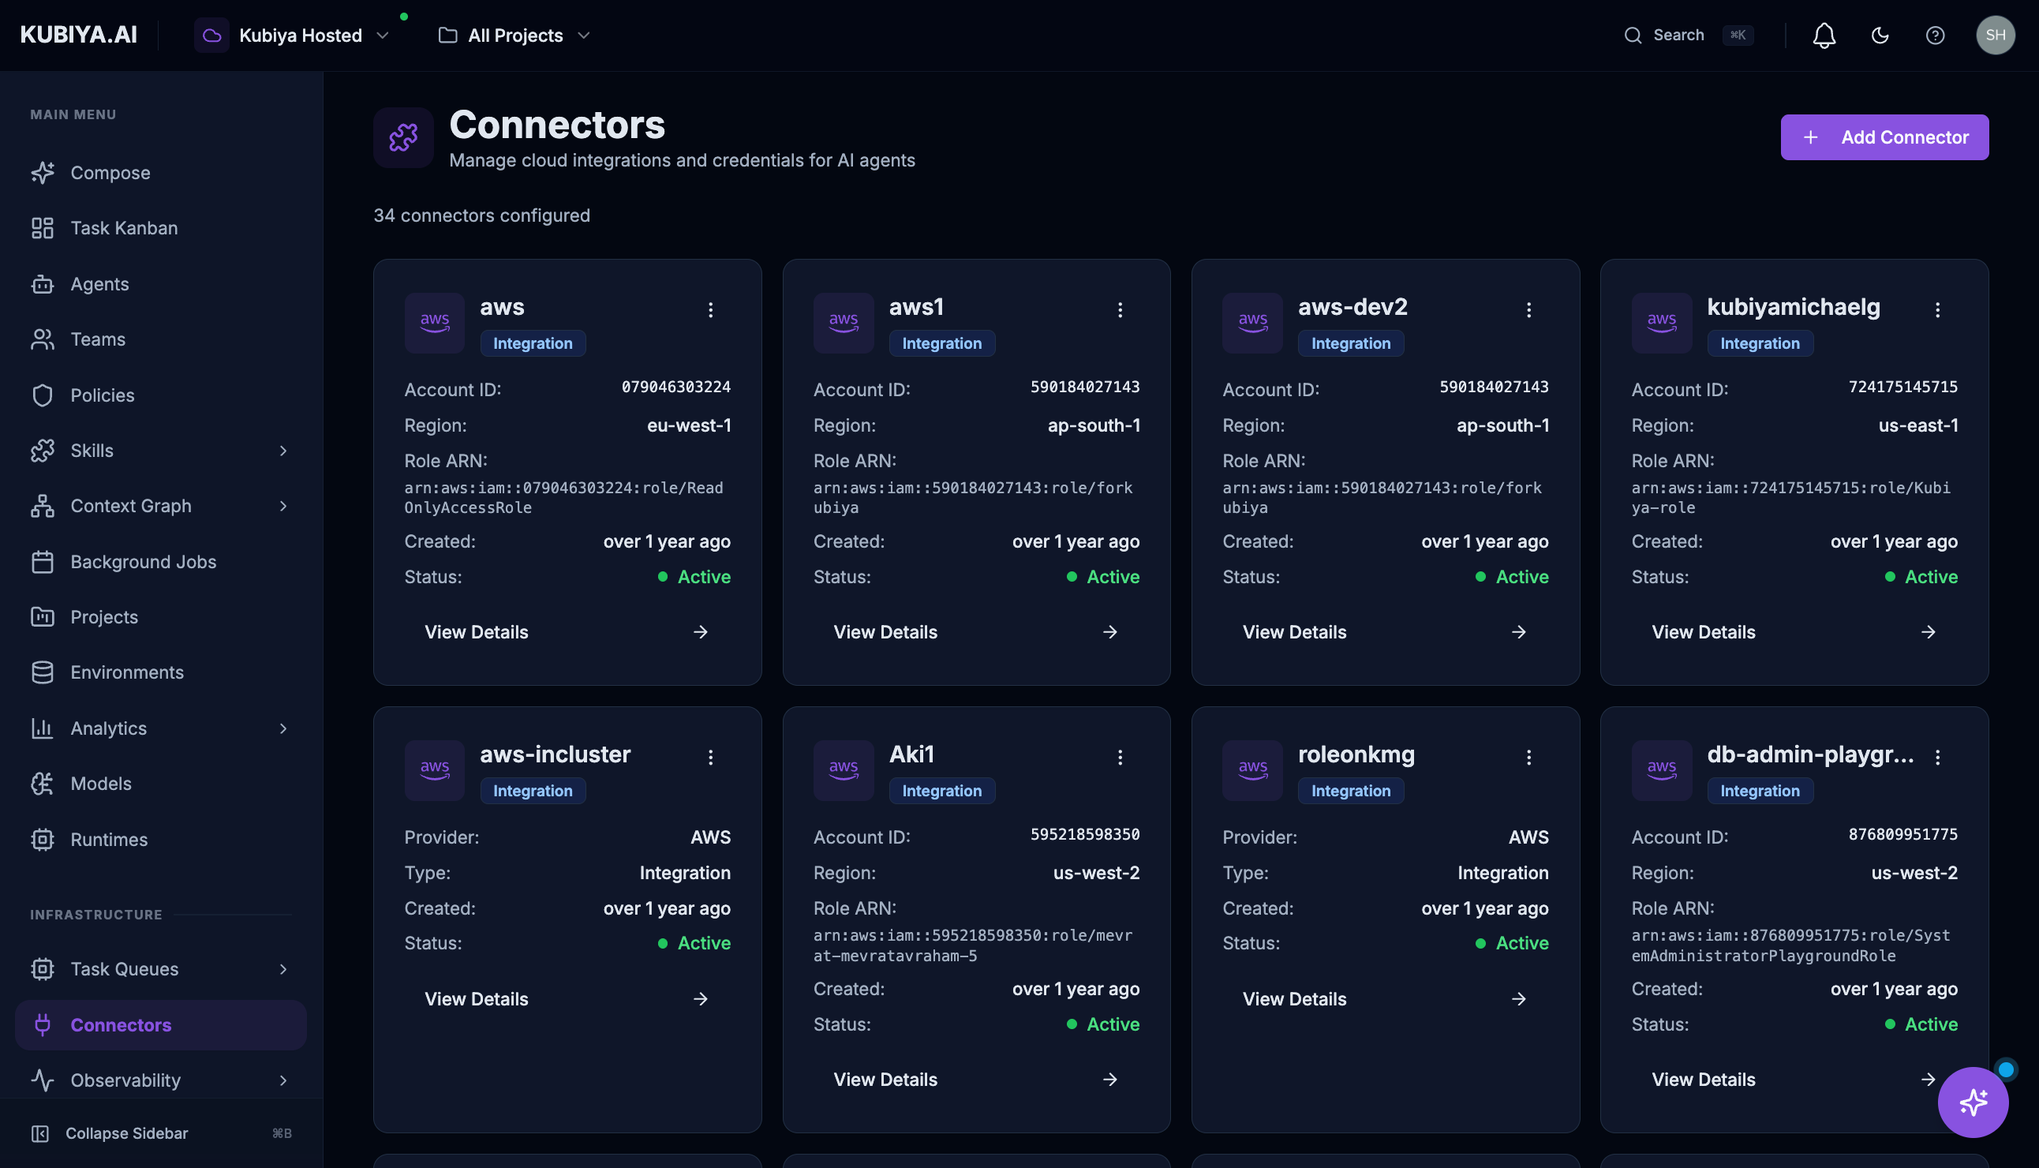Select the Task Kanban icon
This screenshot has width=2039, height=1168.
pos(43,228)
